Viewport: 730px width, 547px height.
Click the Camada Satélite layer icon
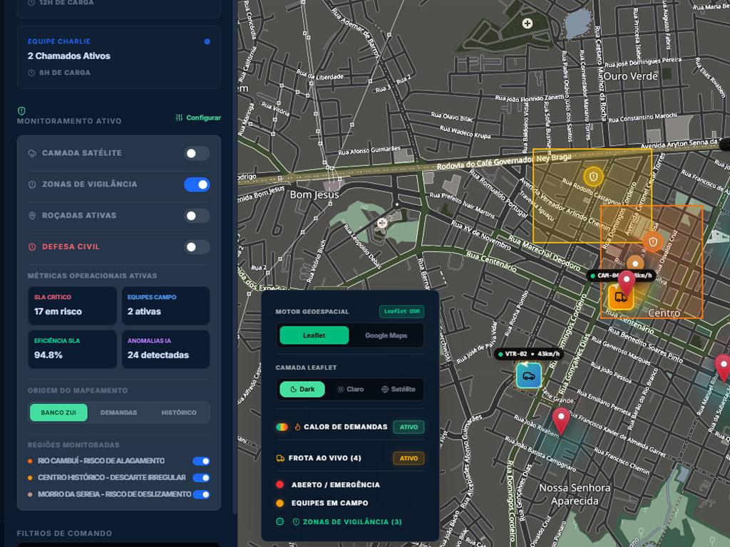point(32,153)
